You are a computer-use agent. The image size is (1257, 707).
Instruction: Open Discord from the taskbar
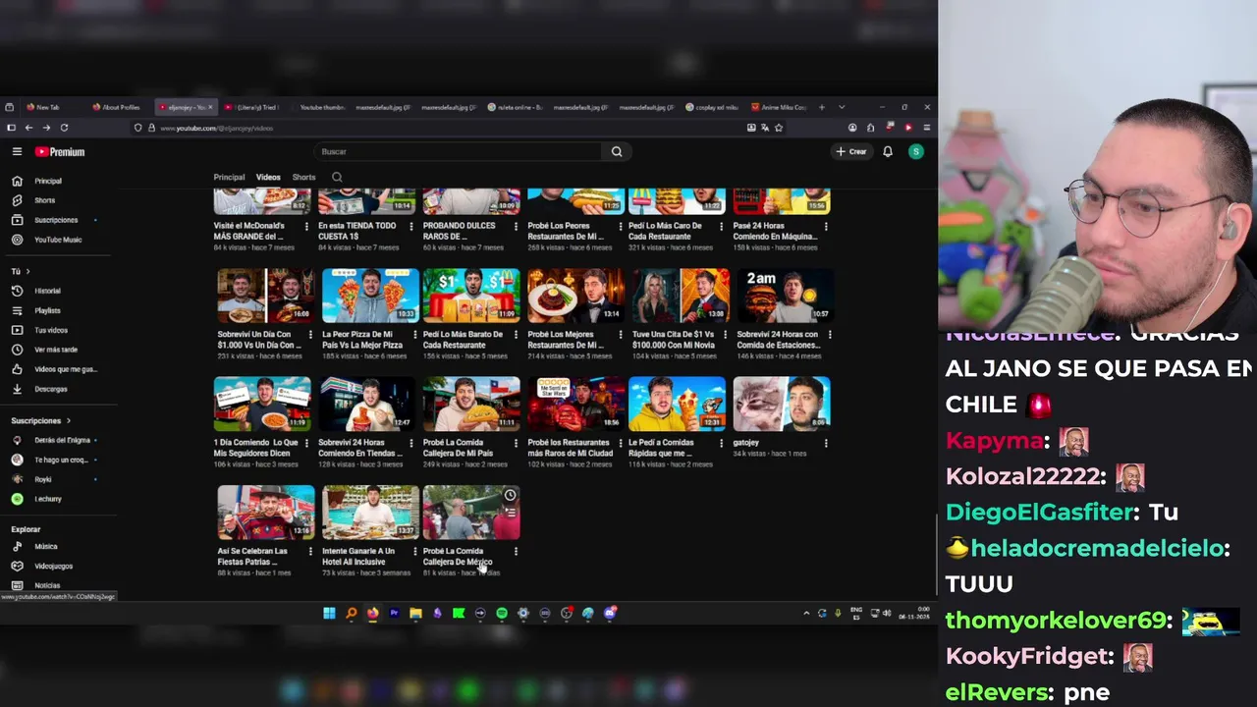610,613
